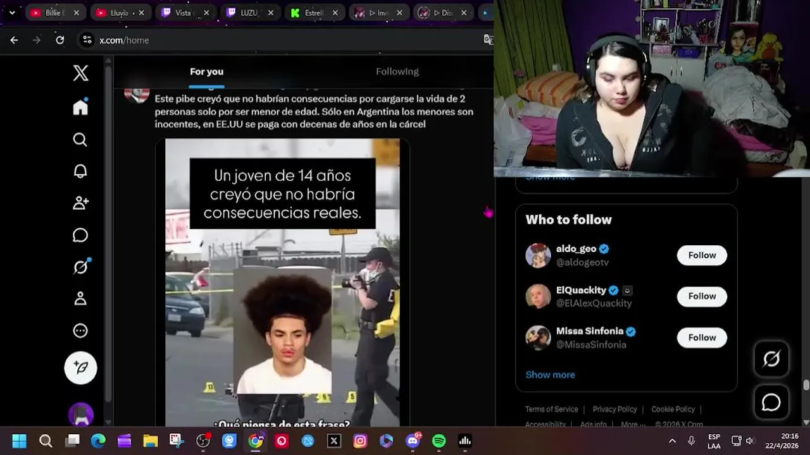
Task: Open Discord from taskbar
Action: (x=413, y=441)
